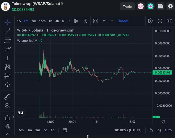Toggle log scale mode
The width and height of the screenshot is (175, 138).
tap(159, 130)
